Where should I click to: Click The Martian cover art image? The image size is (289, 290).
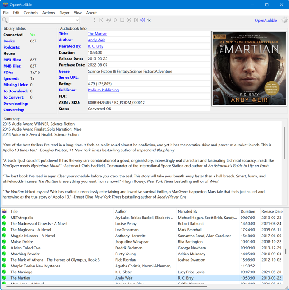249,68
